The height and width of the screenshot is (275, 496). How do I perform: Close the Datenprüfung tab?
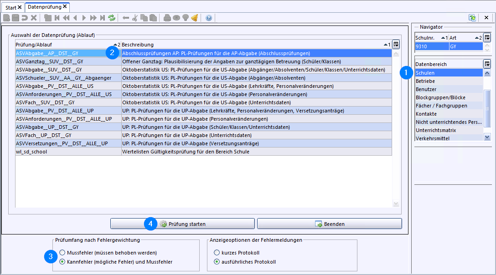(x=65, y=6)
